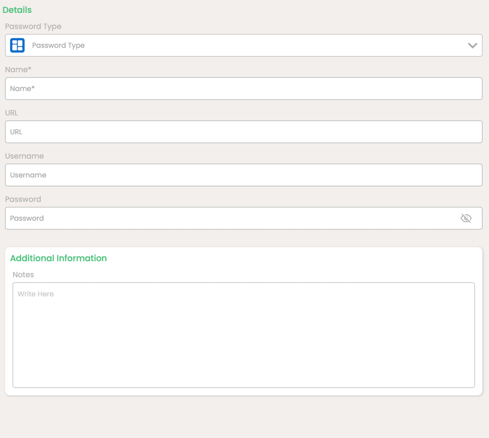Click the Additional Information heading
Image resolution: width=489 pixels, height=438 pixels.
click(x=59, y=258)
